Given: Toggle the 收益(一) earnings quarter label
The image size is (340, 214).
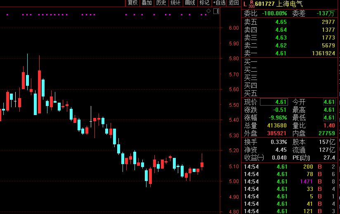Looking at the screenshot, I should [x=254, y=158].
